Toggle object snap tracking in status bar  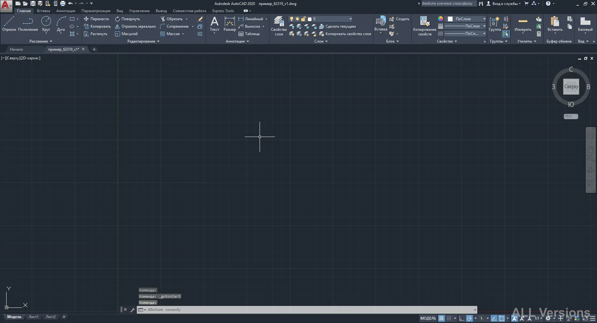tap(494, 318)
